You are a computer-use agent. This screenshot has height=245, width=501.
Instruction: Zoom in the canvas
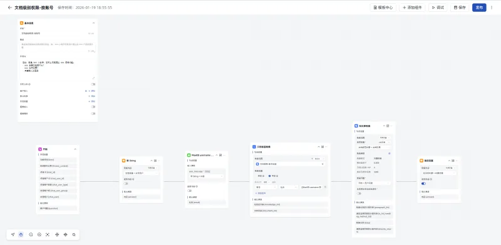point(39,234)
